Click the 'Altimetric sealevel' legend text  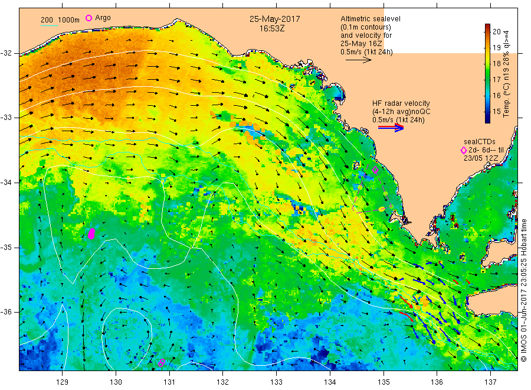[371, 19]
